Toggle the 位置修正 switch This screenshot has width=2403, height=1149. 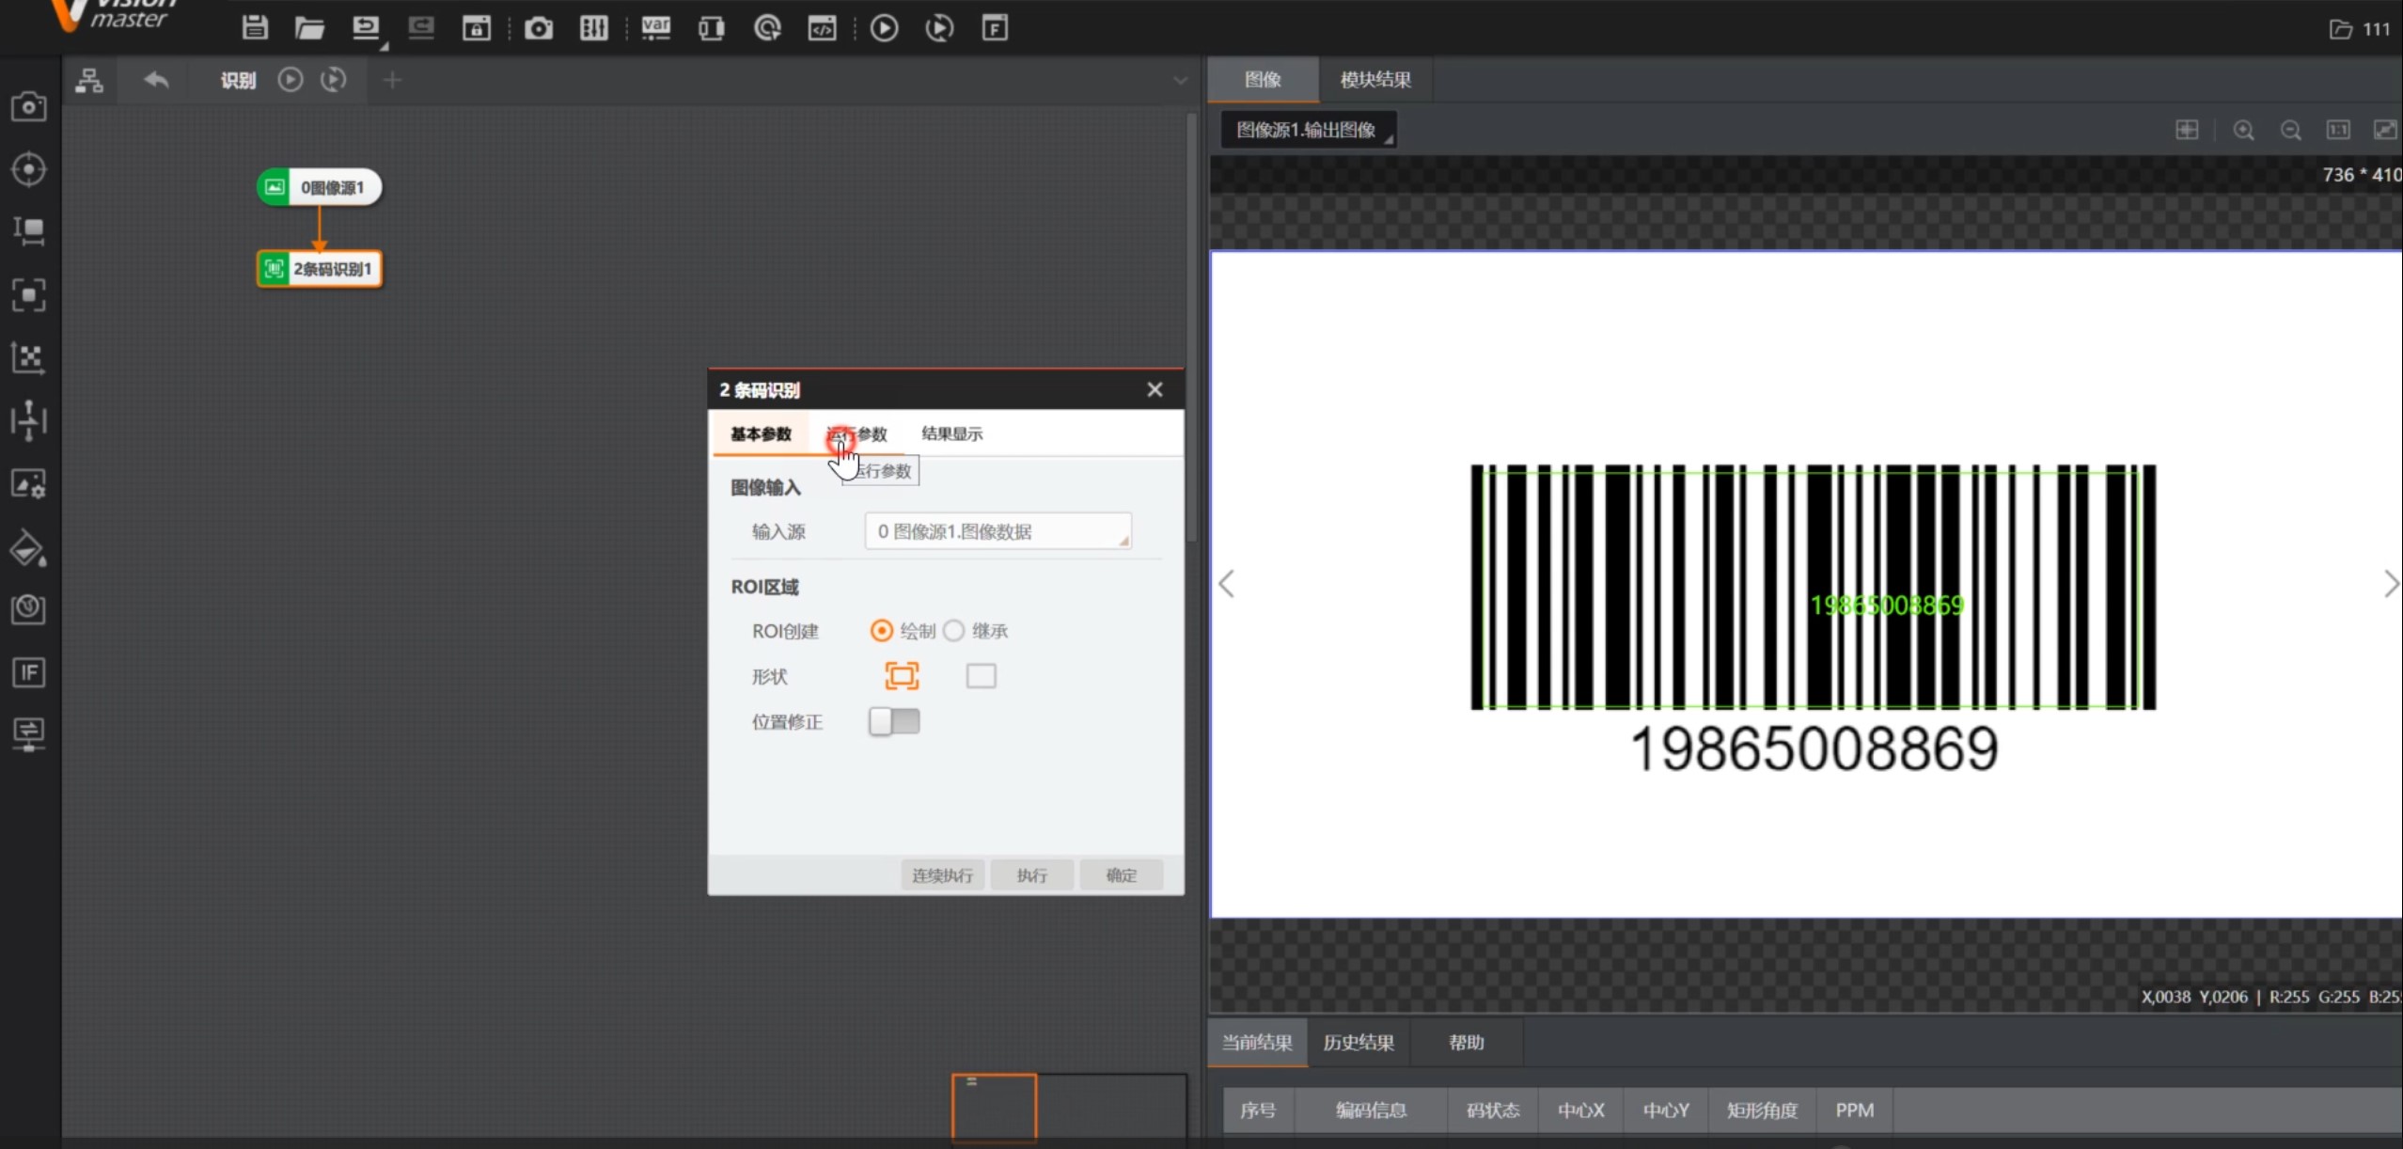click(894, 722)
